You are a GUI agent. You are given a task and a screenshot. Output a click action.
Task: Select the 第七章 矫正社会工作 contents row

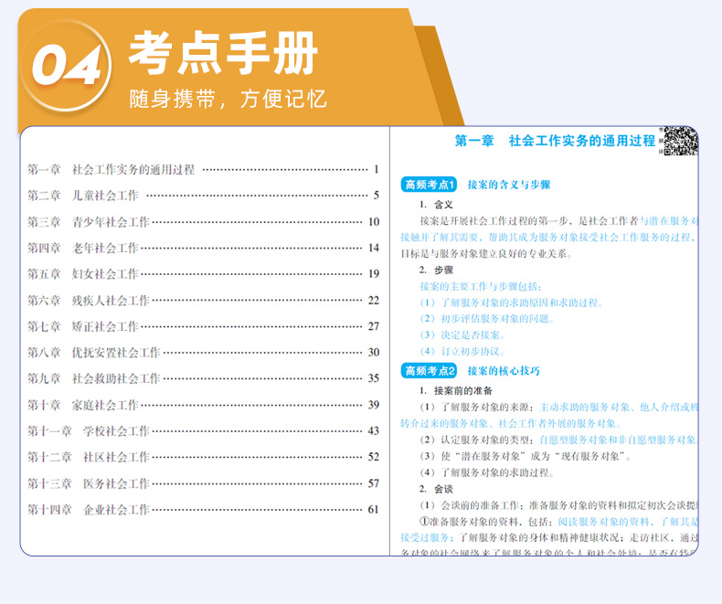point(203,326)
